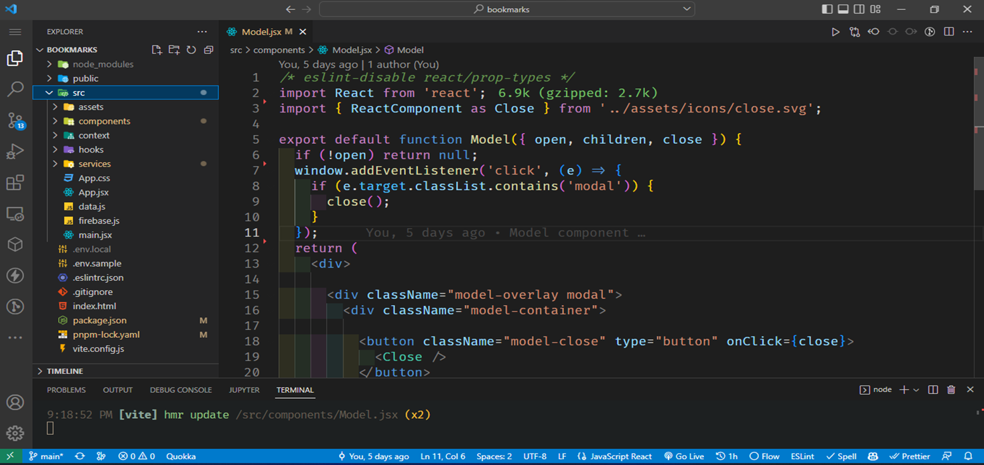The width and height of the screenshot is (984, 465).
Task: Expand the public folder
Action: 126,78
